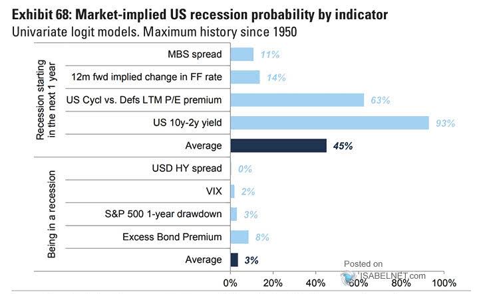Screen dimensions: 479x294
Task: Select the MBS spread bar
Action: [x=242, y=54]
